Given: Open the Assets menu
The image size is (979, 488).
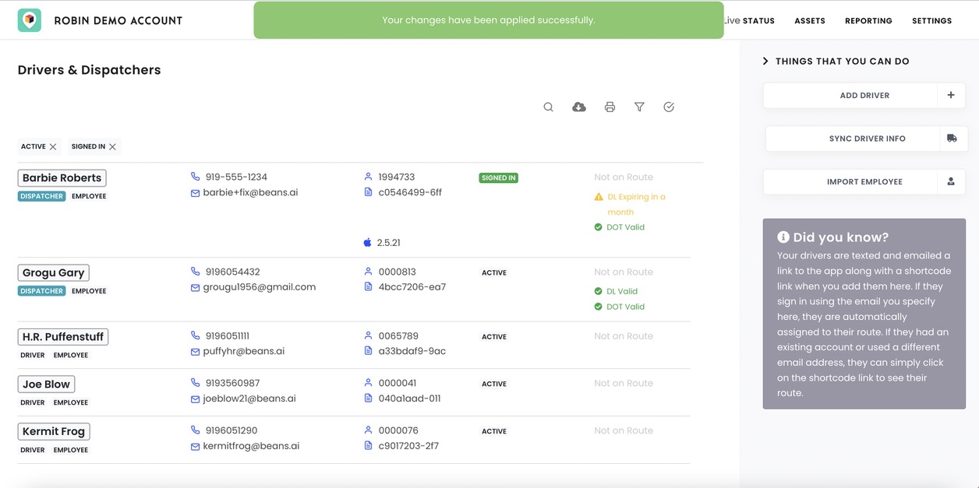Looking at the screenshot, I should pyautogui.click(x=810, y=21).
